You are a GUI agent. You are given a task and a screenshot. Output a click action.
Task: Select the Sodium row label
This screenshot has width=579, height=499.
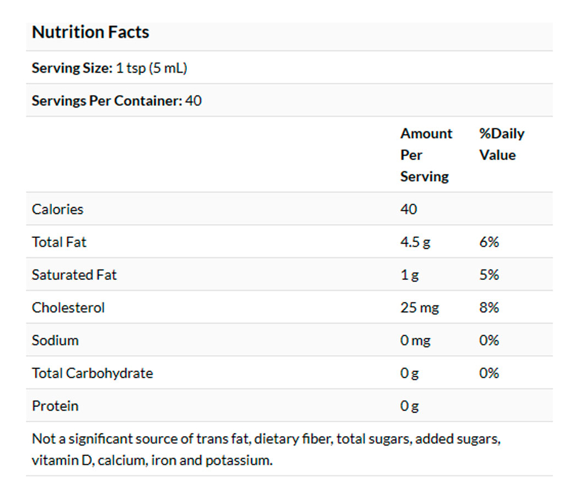pyautogui.click(x=55, y=340)
